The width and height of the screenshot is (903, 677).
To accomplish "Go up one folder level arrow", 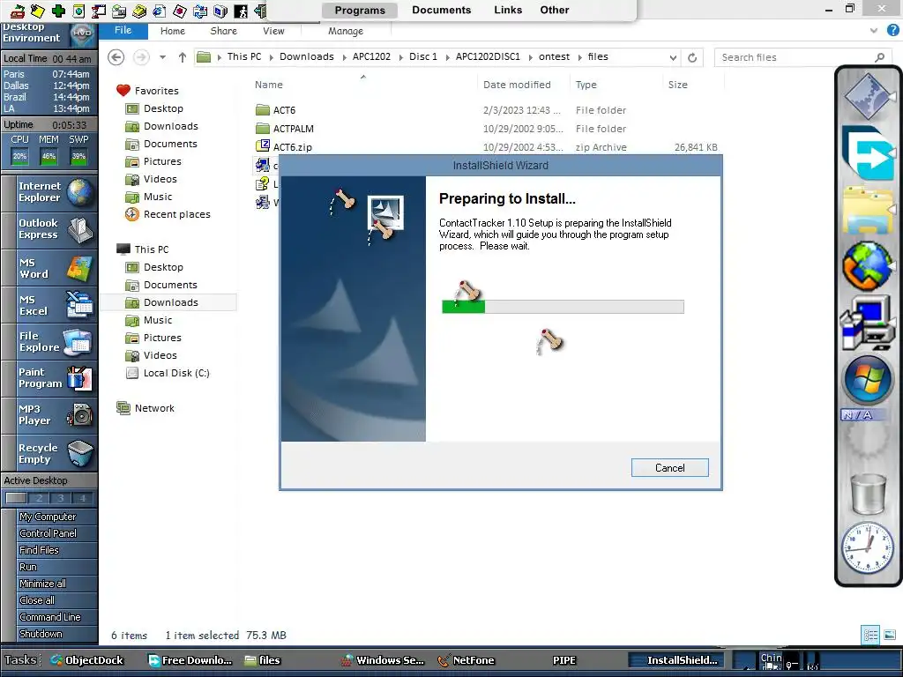I will coord(182,57).
